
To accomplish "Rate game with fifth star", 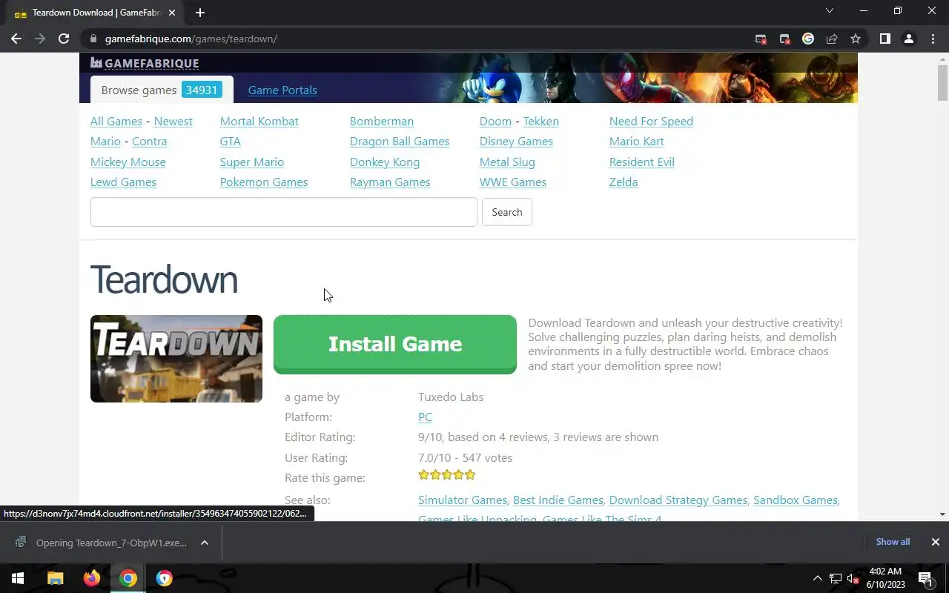I will (470, 475).
